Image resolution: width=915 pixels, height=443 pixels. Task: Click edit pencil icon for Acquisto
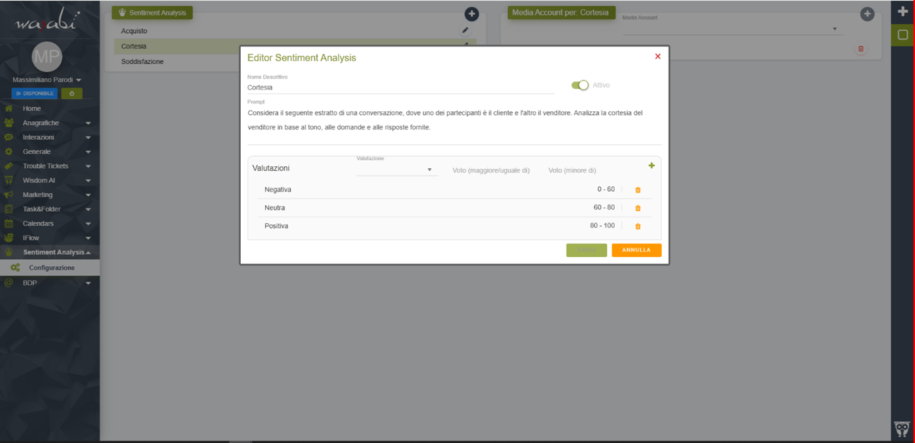tap(465, 30)
